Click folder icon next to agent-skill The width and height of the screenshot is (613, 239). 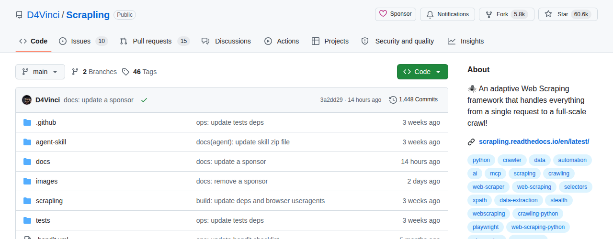click(27, 142)
